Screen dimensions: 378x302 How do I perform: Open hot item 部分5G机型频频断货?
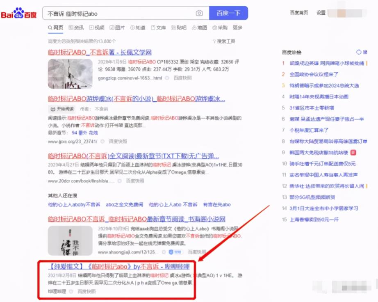312,197
